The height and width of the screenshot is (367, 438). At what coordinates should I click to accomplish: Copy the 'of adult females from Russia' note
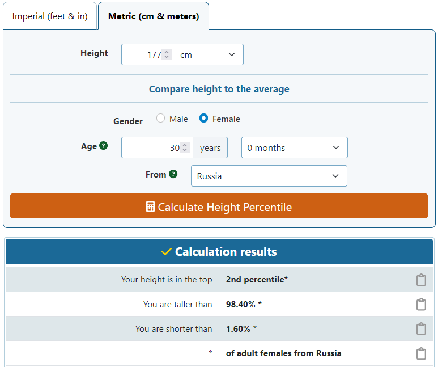421,353
